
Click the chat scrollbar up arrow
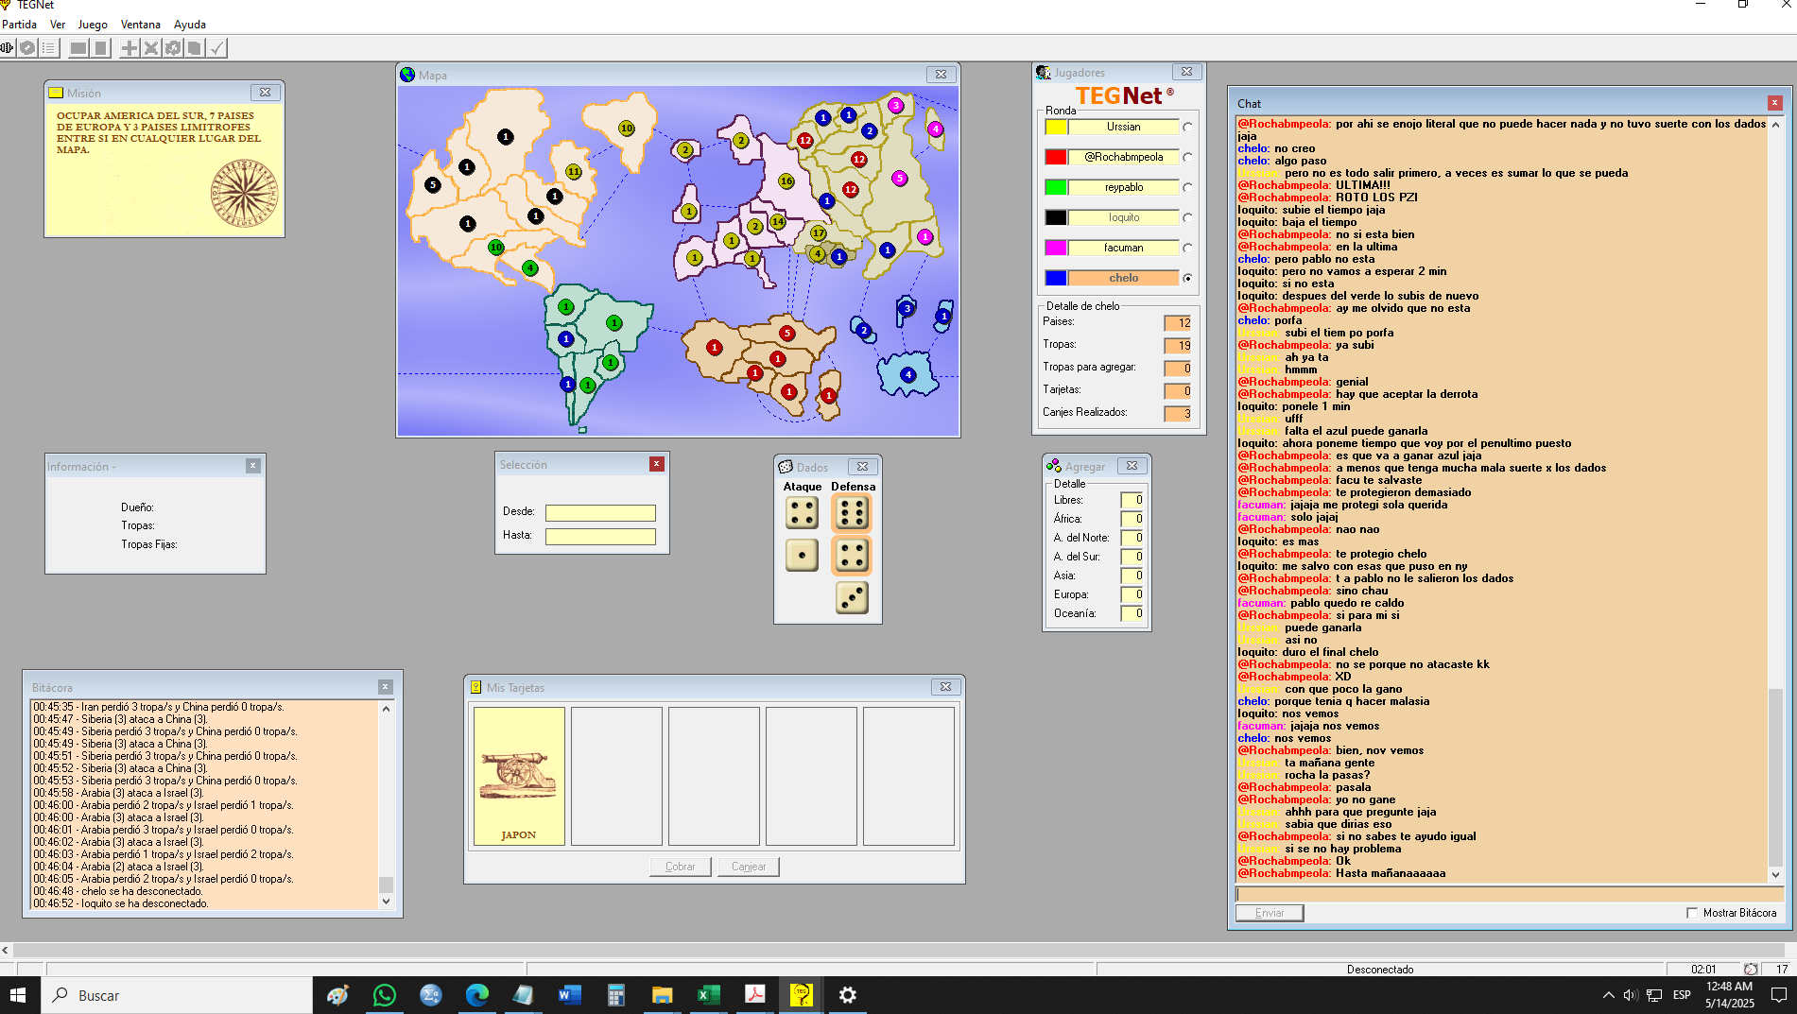pyautogui.click(x=1775, y=125)
